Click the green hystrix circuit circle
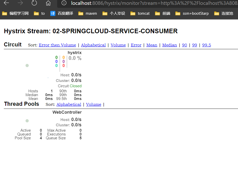Screen dimensions: 238x172 pyautogui.click(x=27, y=65)
